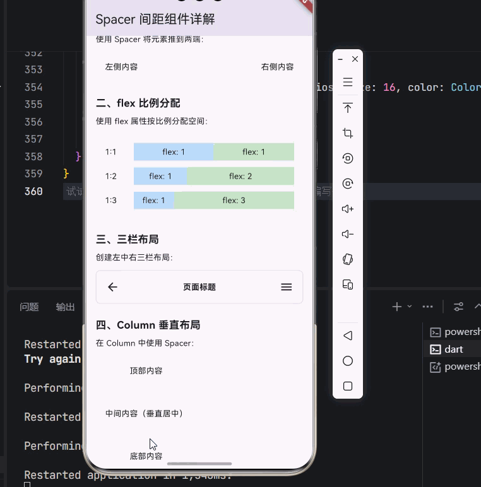
Task: Click the 右侧内容 text
Action: [x=278, y=67]
